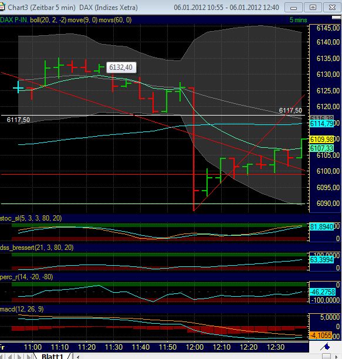
Task: Click the green 6107,33 price tag
Action: pos(321,148)
